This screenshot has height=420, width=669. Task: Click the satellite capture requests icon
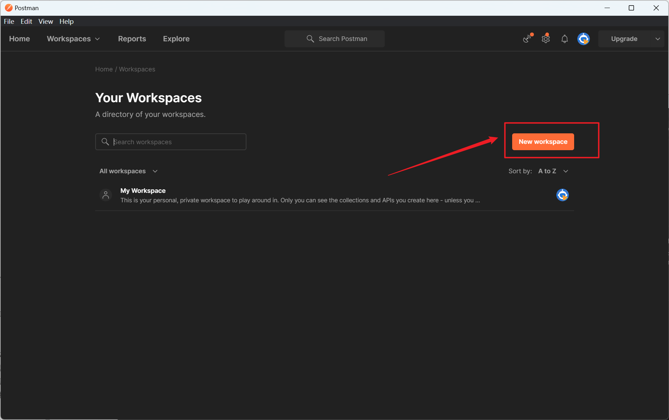[527, 38]
